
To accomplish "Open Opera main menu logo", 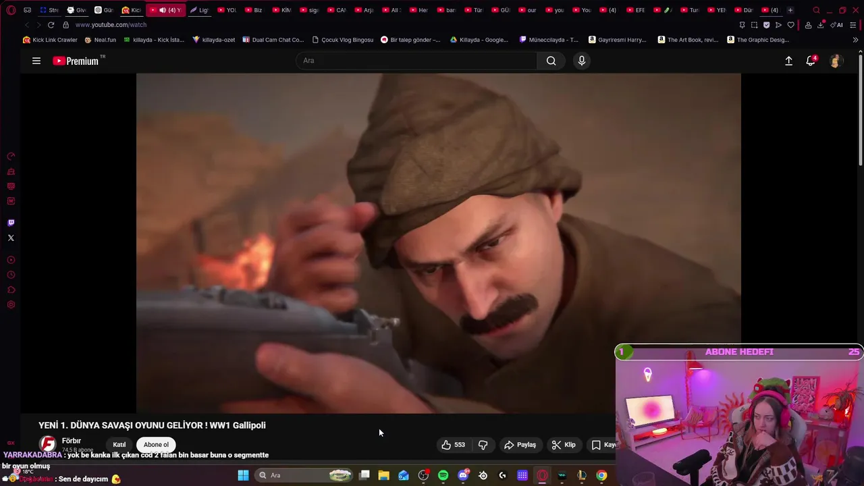I will 11,10.
